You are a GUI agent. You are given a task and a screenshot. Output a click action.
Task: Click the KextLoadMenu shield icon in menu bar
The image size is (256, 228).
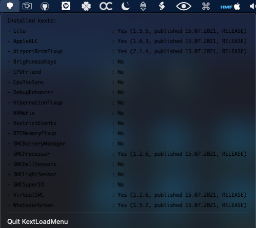click(10, 6)
